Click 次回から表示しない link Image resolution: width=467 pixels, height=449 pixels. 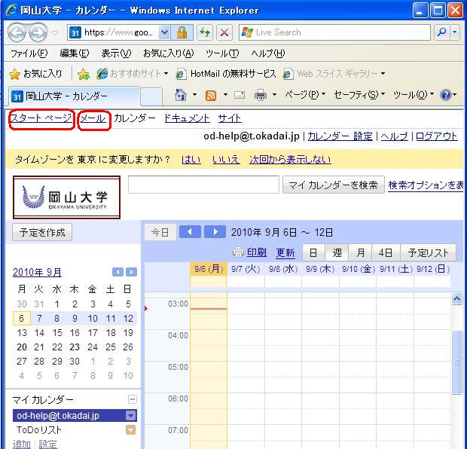coord(290,160)
